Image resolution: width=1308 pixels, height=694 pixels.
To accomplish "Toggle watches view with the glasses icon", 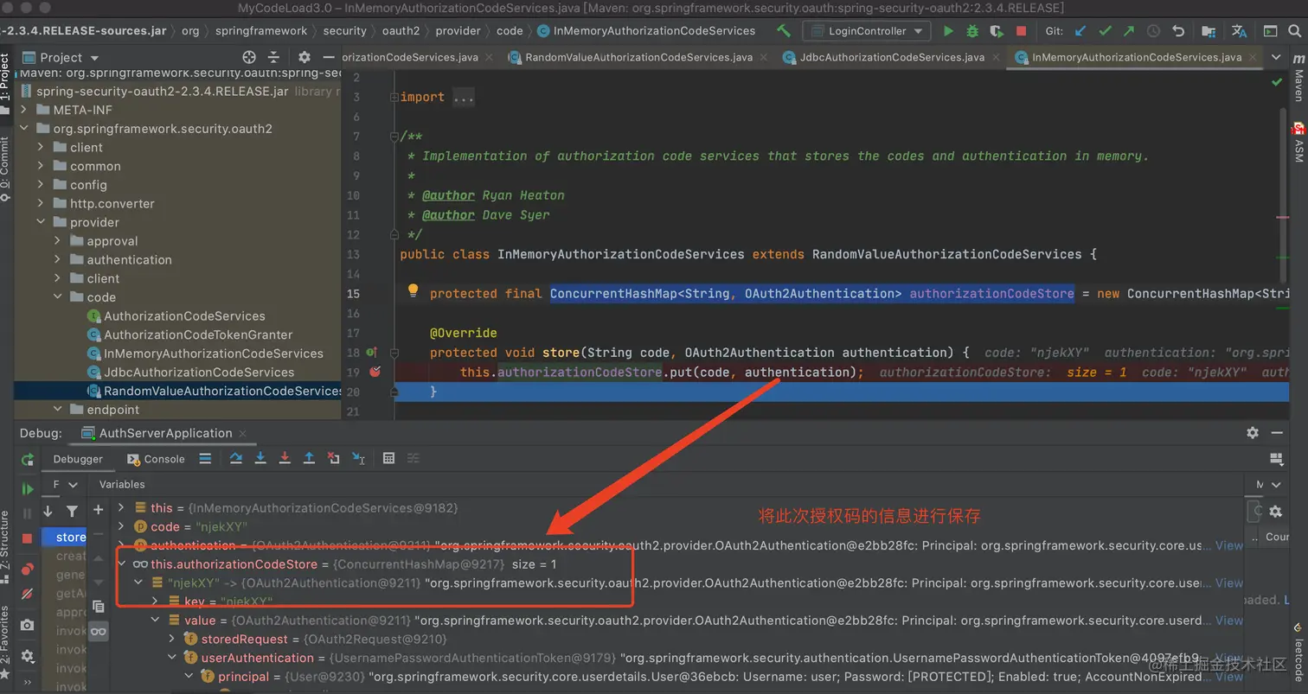I will 99,632.
